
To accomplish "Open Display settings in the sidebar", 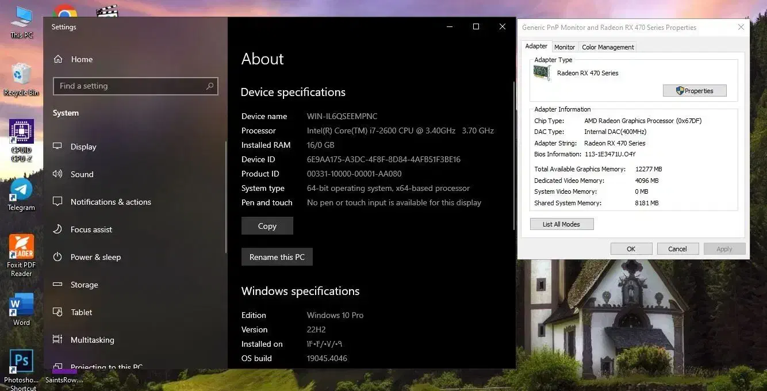I will [83, 147].
